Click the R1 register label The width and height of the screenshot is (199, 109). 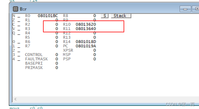click(x=27, y=20)
